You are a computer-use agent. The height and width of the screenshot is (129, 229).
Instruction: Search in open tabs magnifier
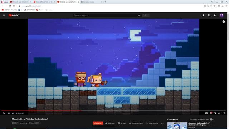pyautogui.click(x=212, y=2)
